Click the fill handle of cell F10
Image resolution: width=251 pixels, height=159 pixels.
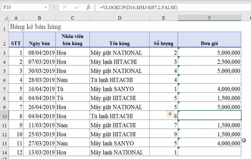pos(240,120)
